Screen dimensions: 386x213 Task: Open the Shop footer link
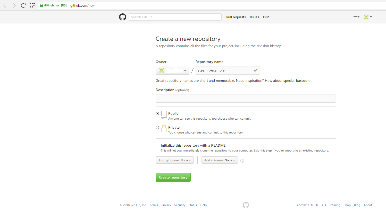[347, 205]
